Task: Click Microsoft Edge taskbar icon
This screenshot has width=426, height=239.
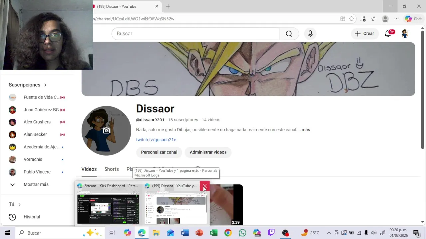Action: [x=142, y=233]
